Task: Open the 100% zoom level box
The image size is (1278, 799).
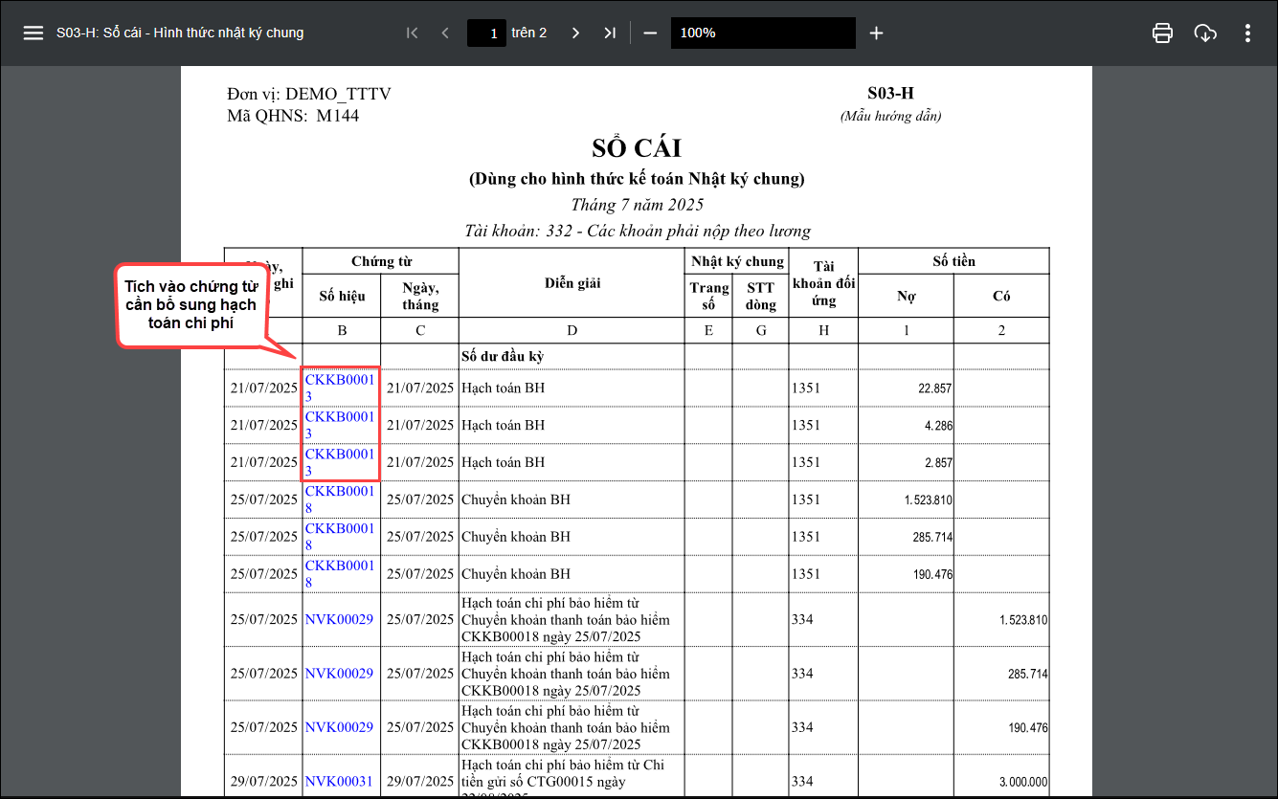Action: click(762, 33)
